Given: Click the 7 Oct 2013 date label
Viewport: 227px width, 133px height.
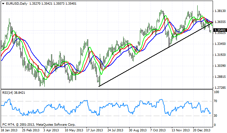Looking at the screenshot, I should pyautogui.click(x=158, y=130).
